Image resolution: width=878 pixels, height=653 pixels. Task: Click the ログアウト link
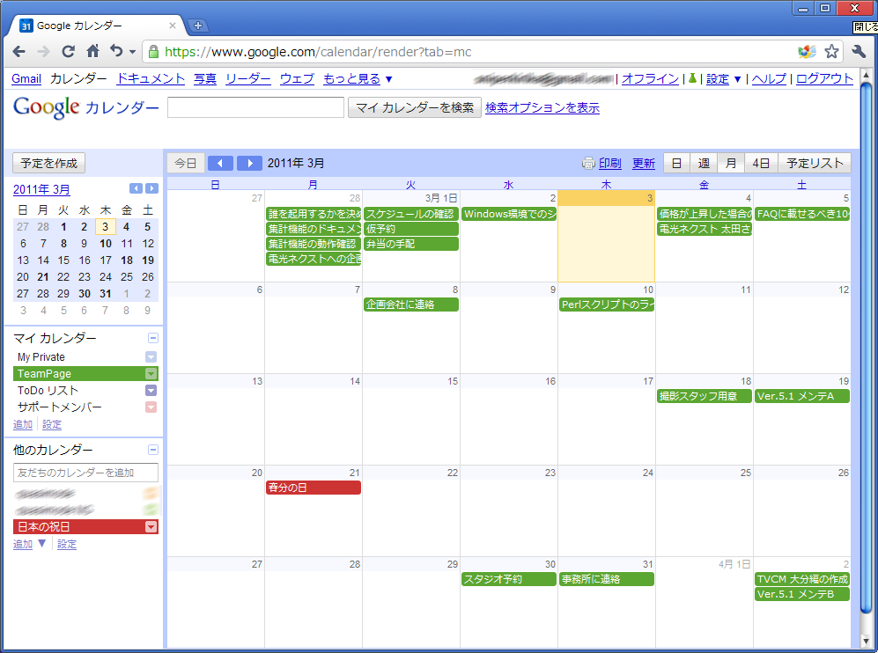click(x=825, y=79)
